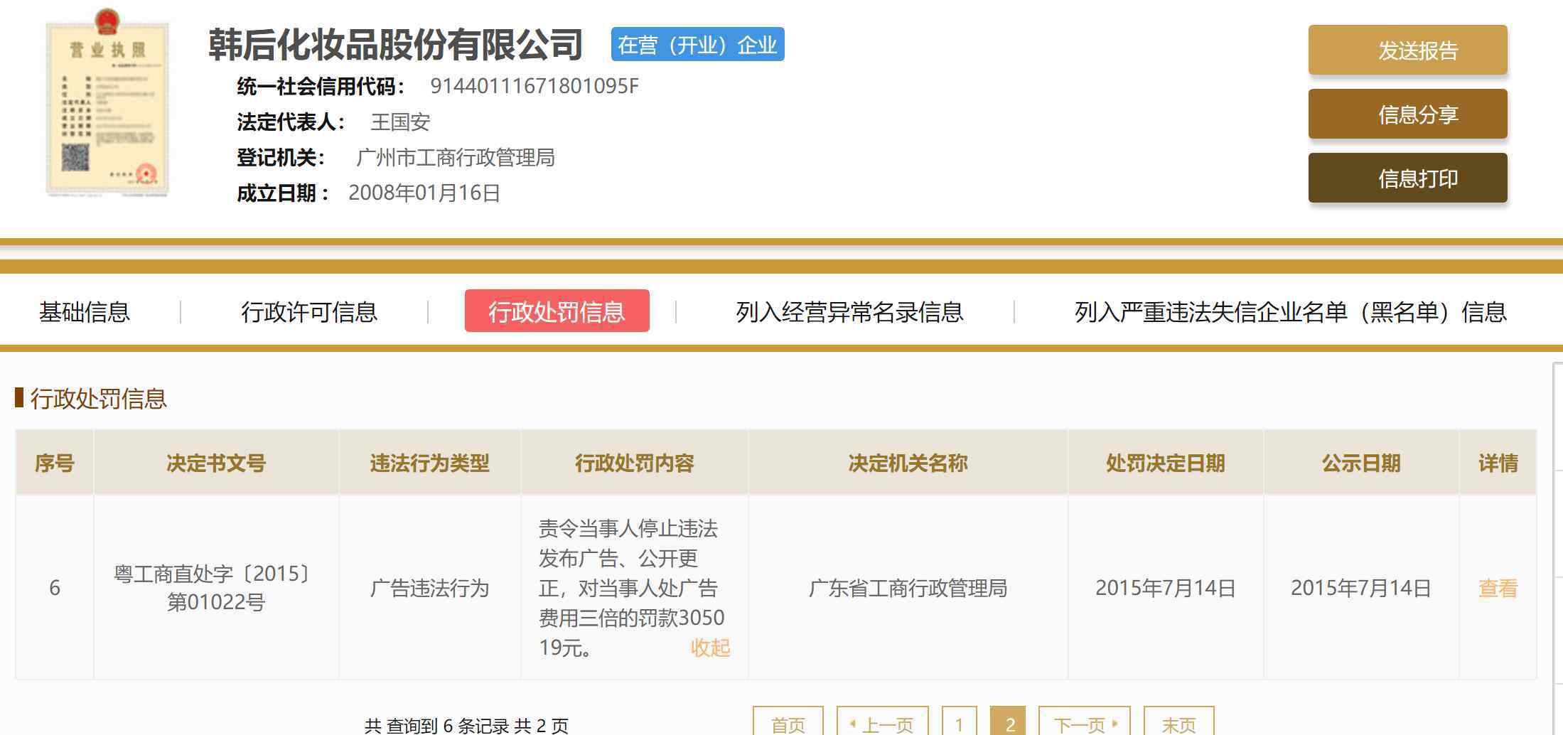Click the 信息分享 button
Viewport: 1563px width, 735px height.
click(x=1407, y=114)
